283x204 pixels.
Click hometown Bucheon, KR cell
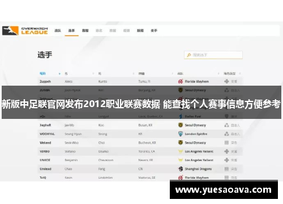click(x=147, y=143)
